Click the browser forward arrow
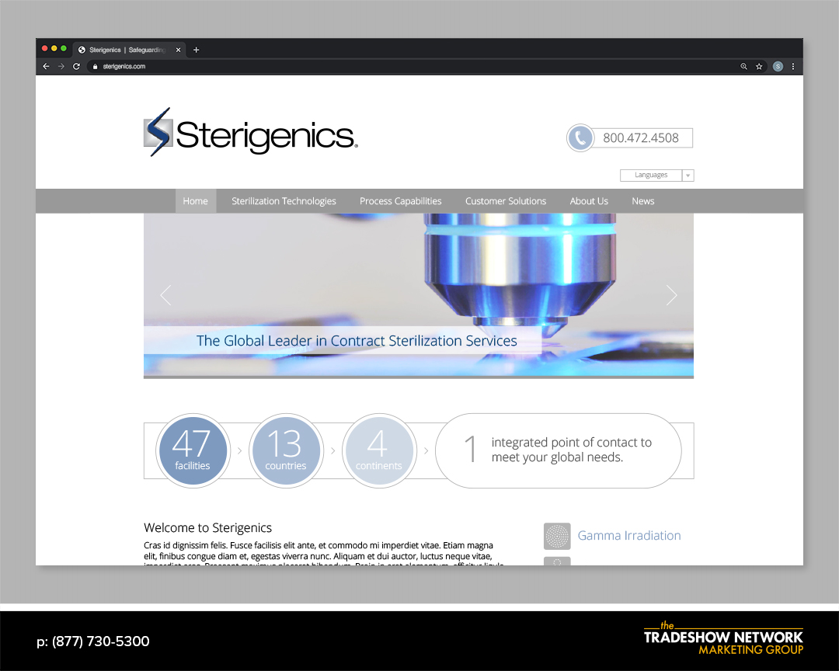The image size is (839, 671). coord(61,66)
